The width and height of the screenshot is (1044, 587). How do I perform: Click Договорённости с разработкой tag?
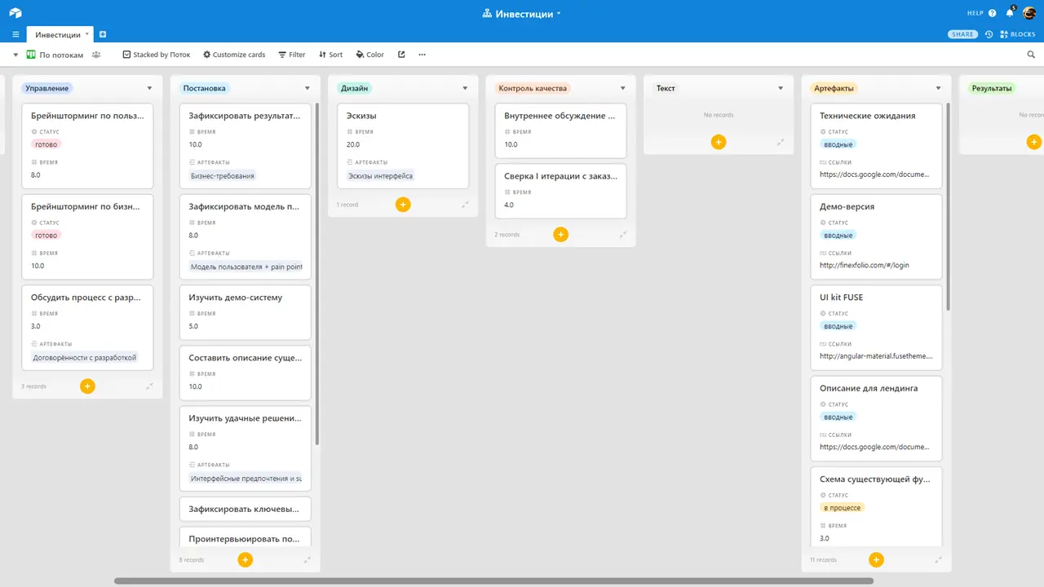click(x=84, y=358)
